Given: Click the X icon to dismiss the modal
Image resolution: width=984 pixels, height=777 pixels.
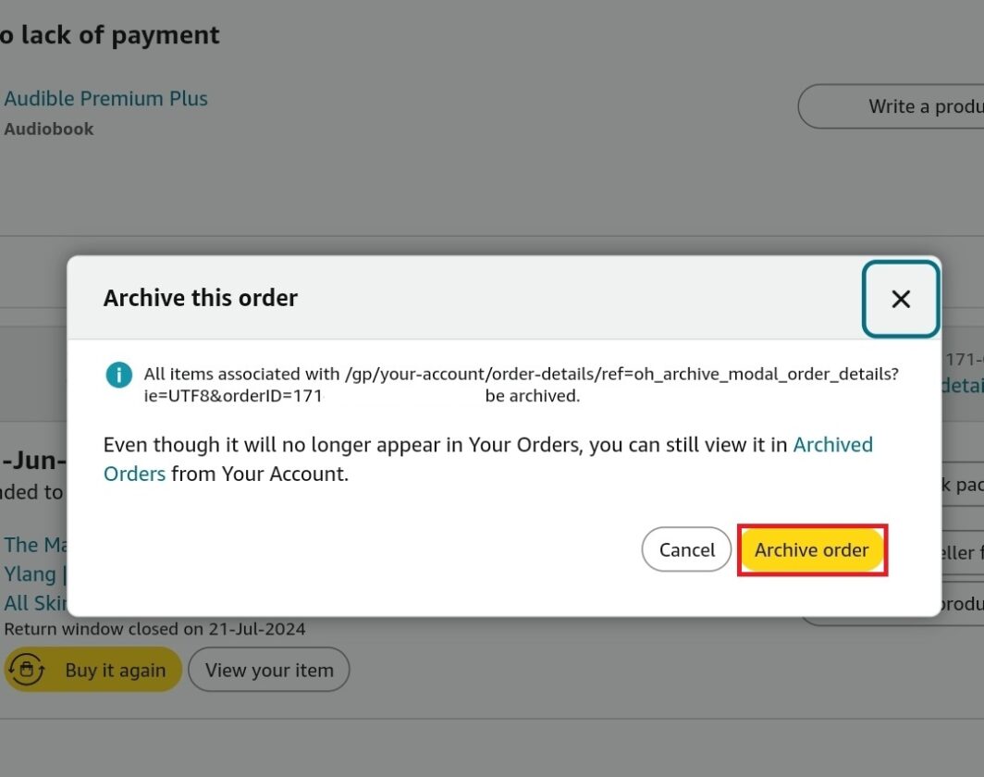Looking at the screenshot, I should [x=900, y=299].
